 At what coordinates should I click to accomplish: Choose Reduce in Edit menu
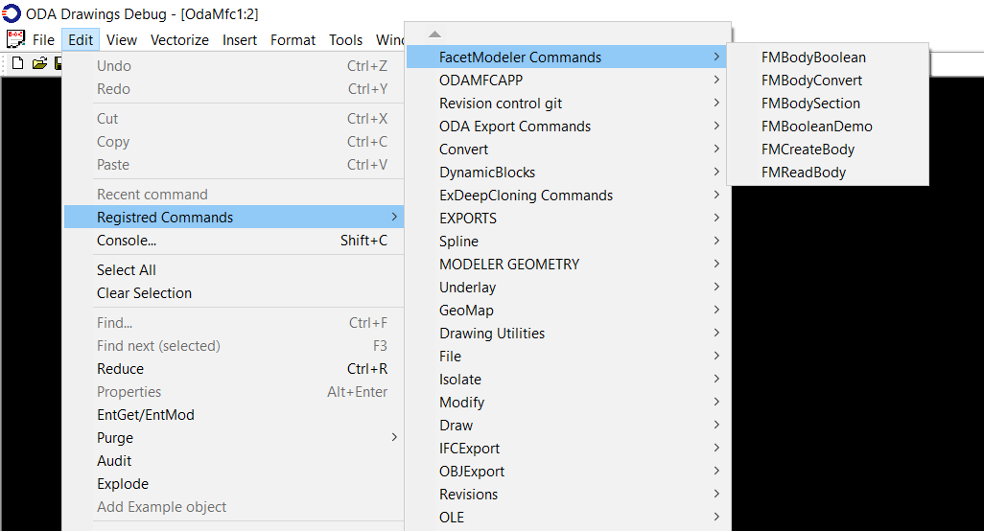click(x=233, y=369)
